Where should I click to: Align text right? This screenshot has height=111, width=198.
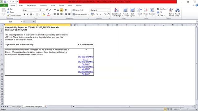coord(61,14)
